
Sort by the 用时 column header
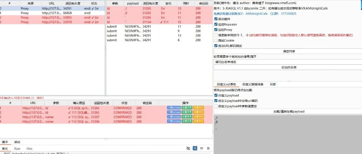click(x=185, y=4)
